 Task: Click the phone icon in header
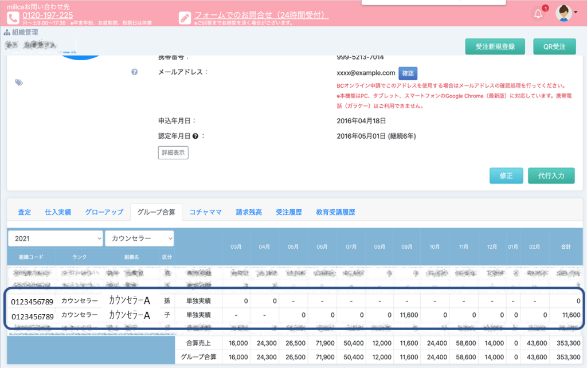coord(13,18)
